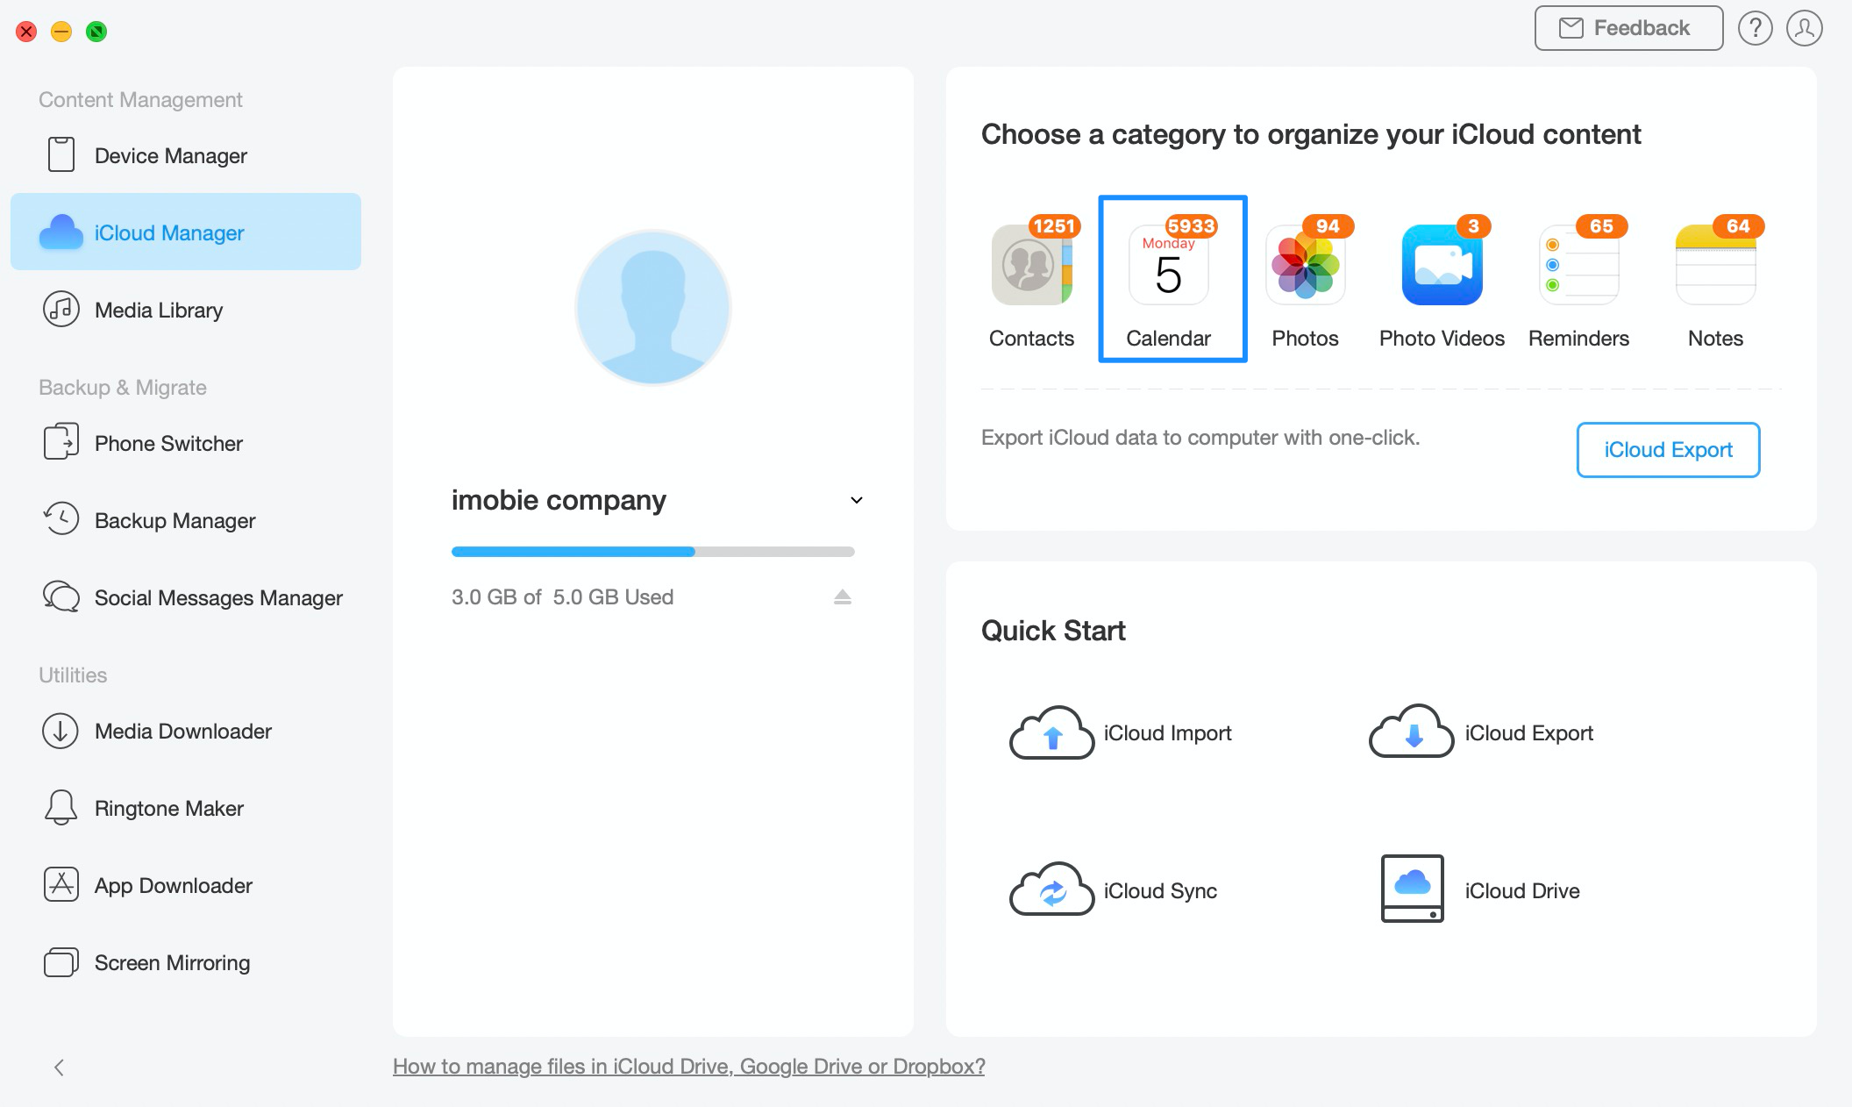1852x1107 pixels.
Task: Expand the imobie company account dropdown
Action: click(857, 500)
